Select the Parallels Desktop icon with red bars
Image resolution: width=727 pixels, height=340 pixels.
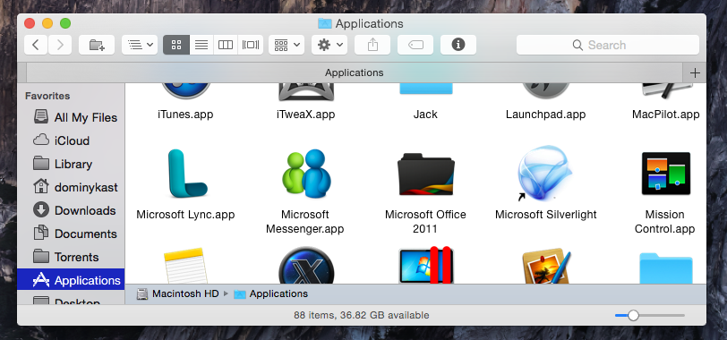point(426,266)
